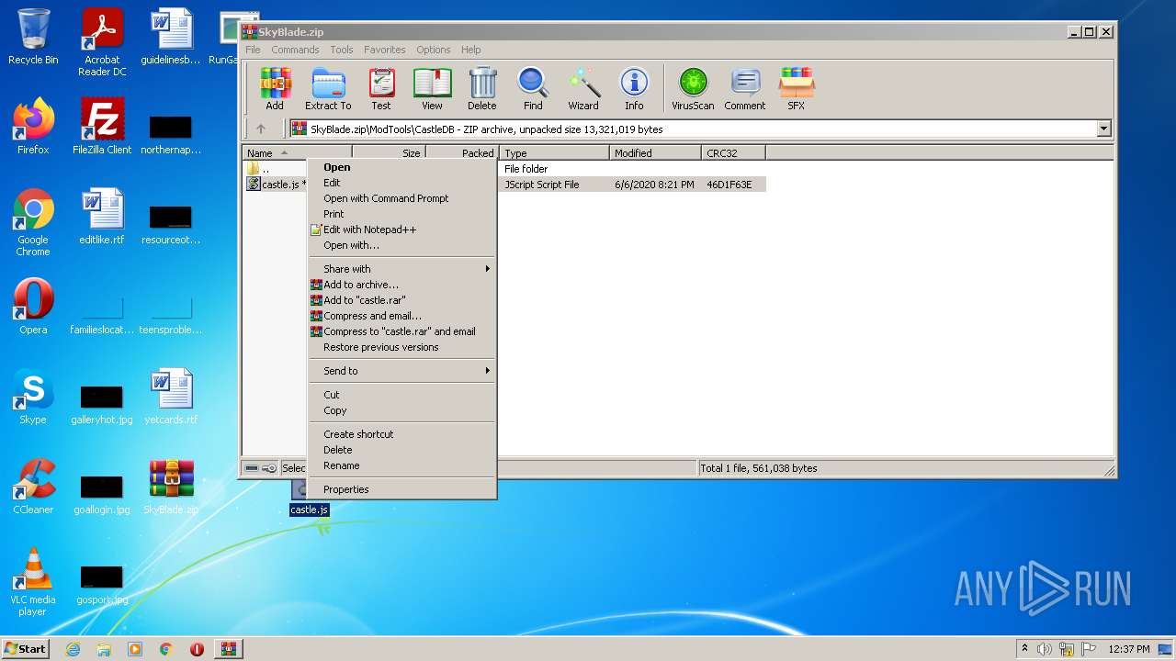The width and height of the screenshot is (1176, 661).
Task: Select the parent folder ".." row
Action: (x=505, y=169)
